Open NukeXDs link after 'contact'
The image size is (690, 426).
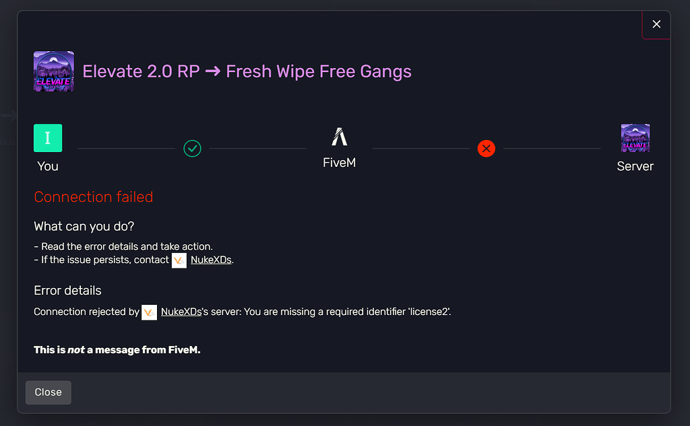(211, 260)
